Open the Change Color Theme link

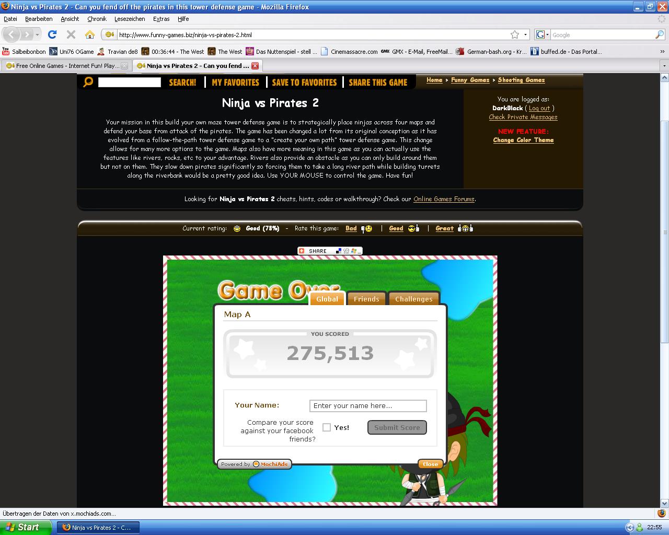(x=523, y=140)
